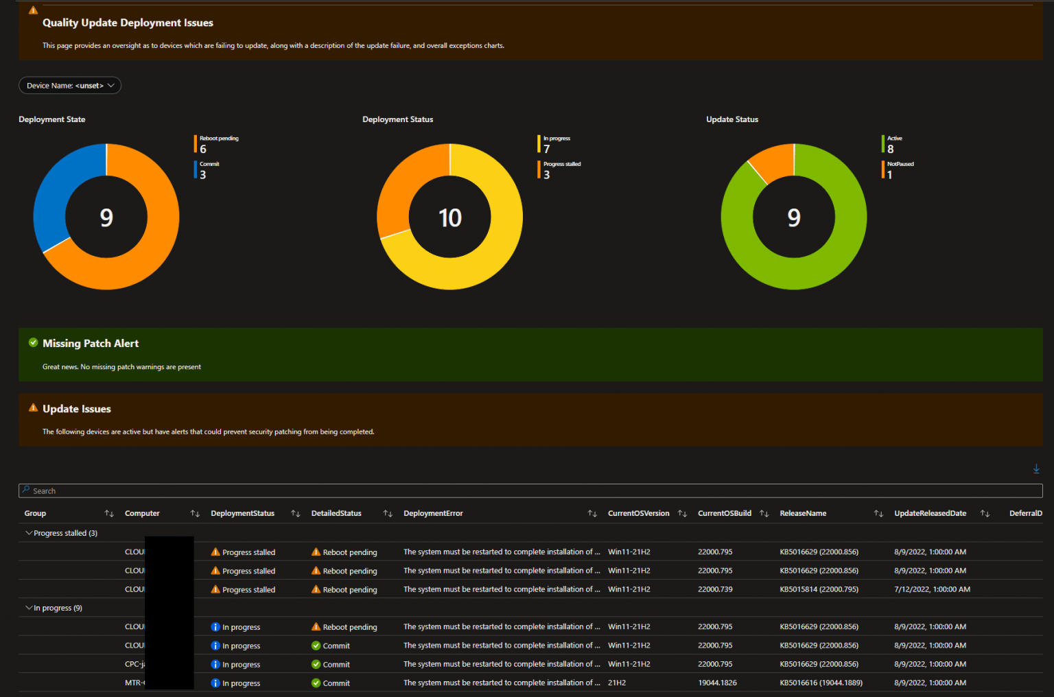Click the blue In progress info icon for MTR row
This screenshot has width=1054, height=697.
click(215, 683)
